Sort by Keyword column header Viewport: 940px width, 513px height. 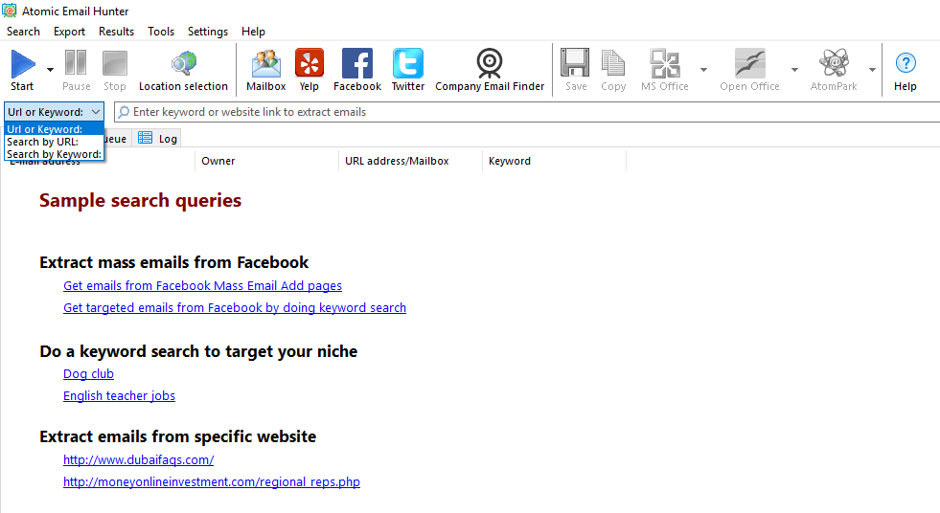[554, 161]
